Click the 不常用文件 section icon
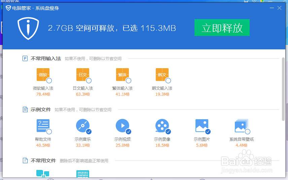The image size is (288, 180). 25,161
